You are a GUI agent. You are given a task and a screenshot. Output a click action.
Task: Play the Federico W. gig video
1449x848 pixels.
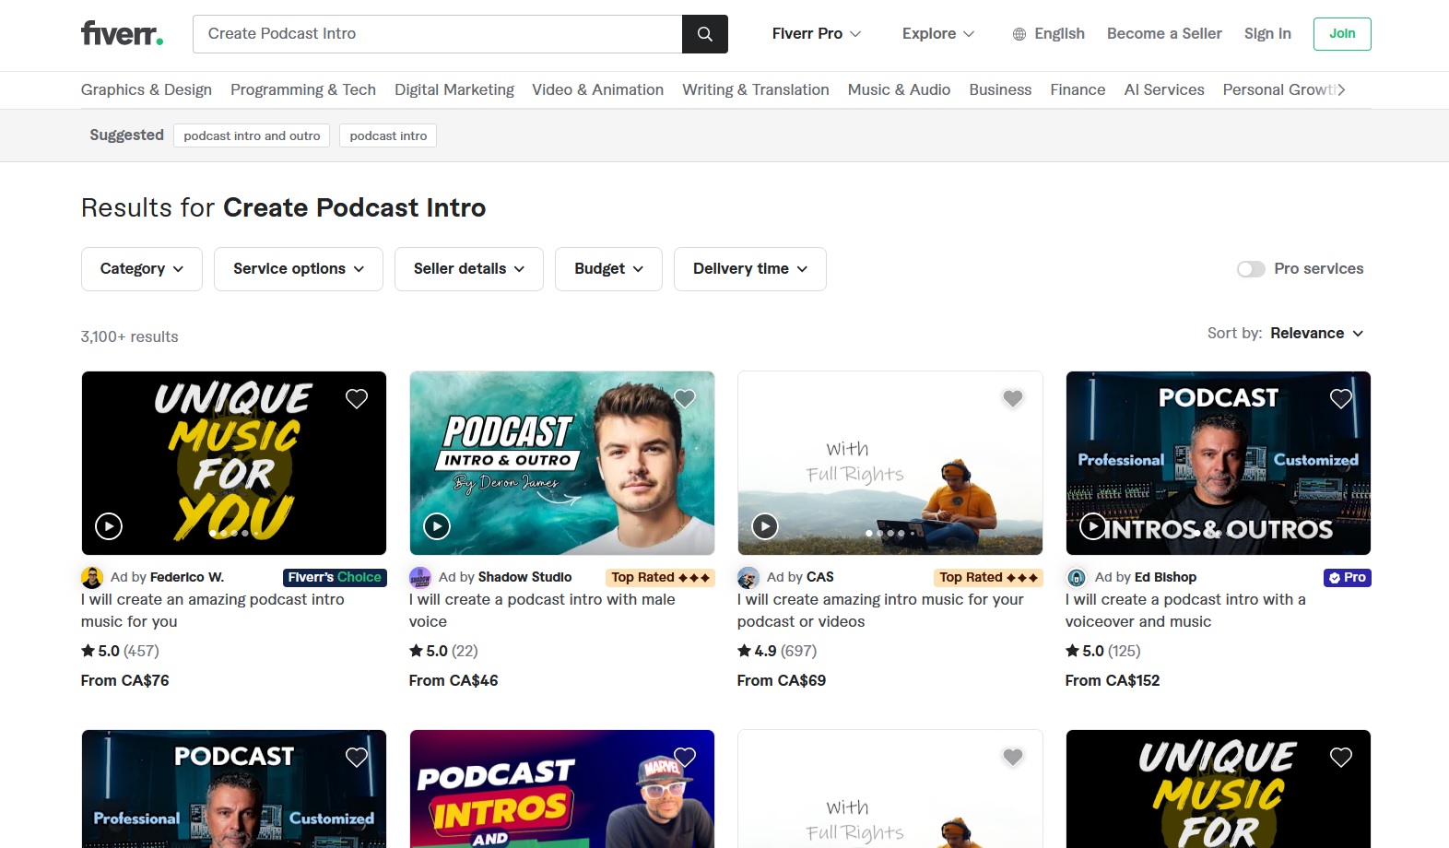coord(109,526)
